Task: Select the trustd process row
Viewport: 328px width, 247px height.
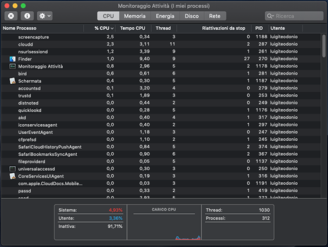Action: point(161,95)
